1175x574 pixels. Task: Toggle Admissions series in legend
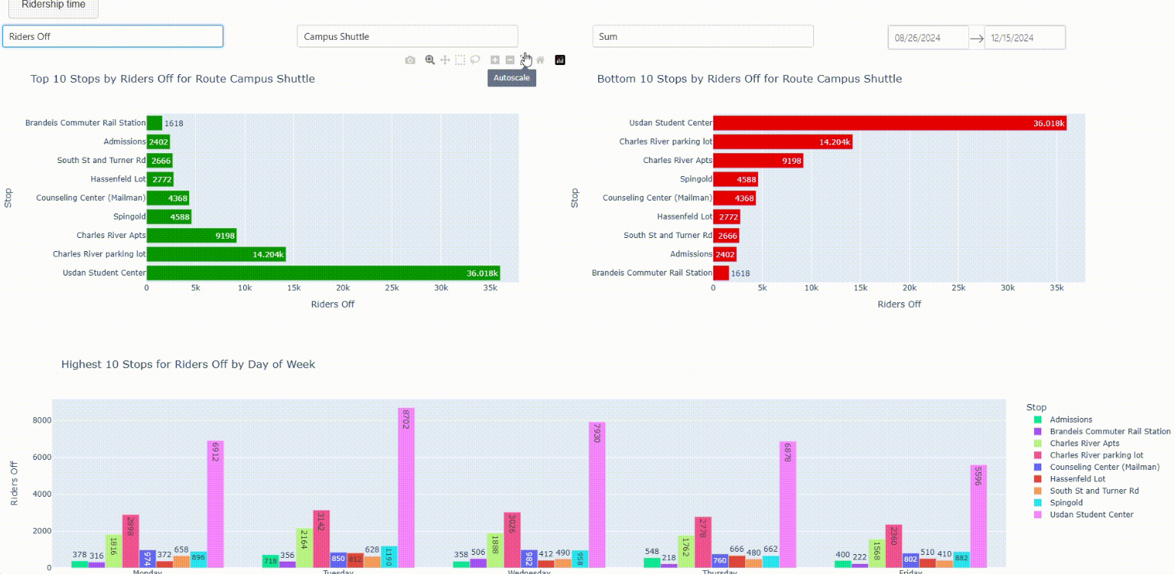click(x=1070, y=419)
